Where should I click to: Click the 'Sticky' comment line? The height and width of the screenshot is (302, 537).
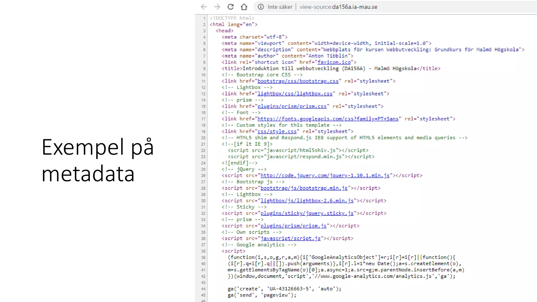click(x=244, y=207)
